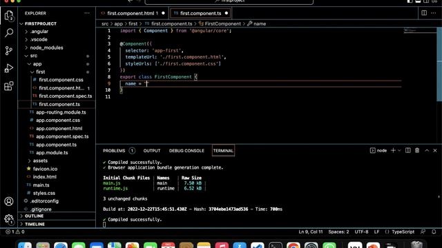Click FirstComponent in breadcrumb

pos(222,24)
